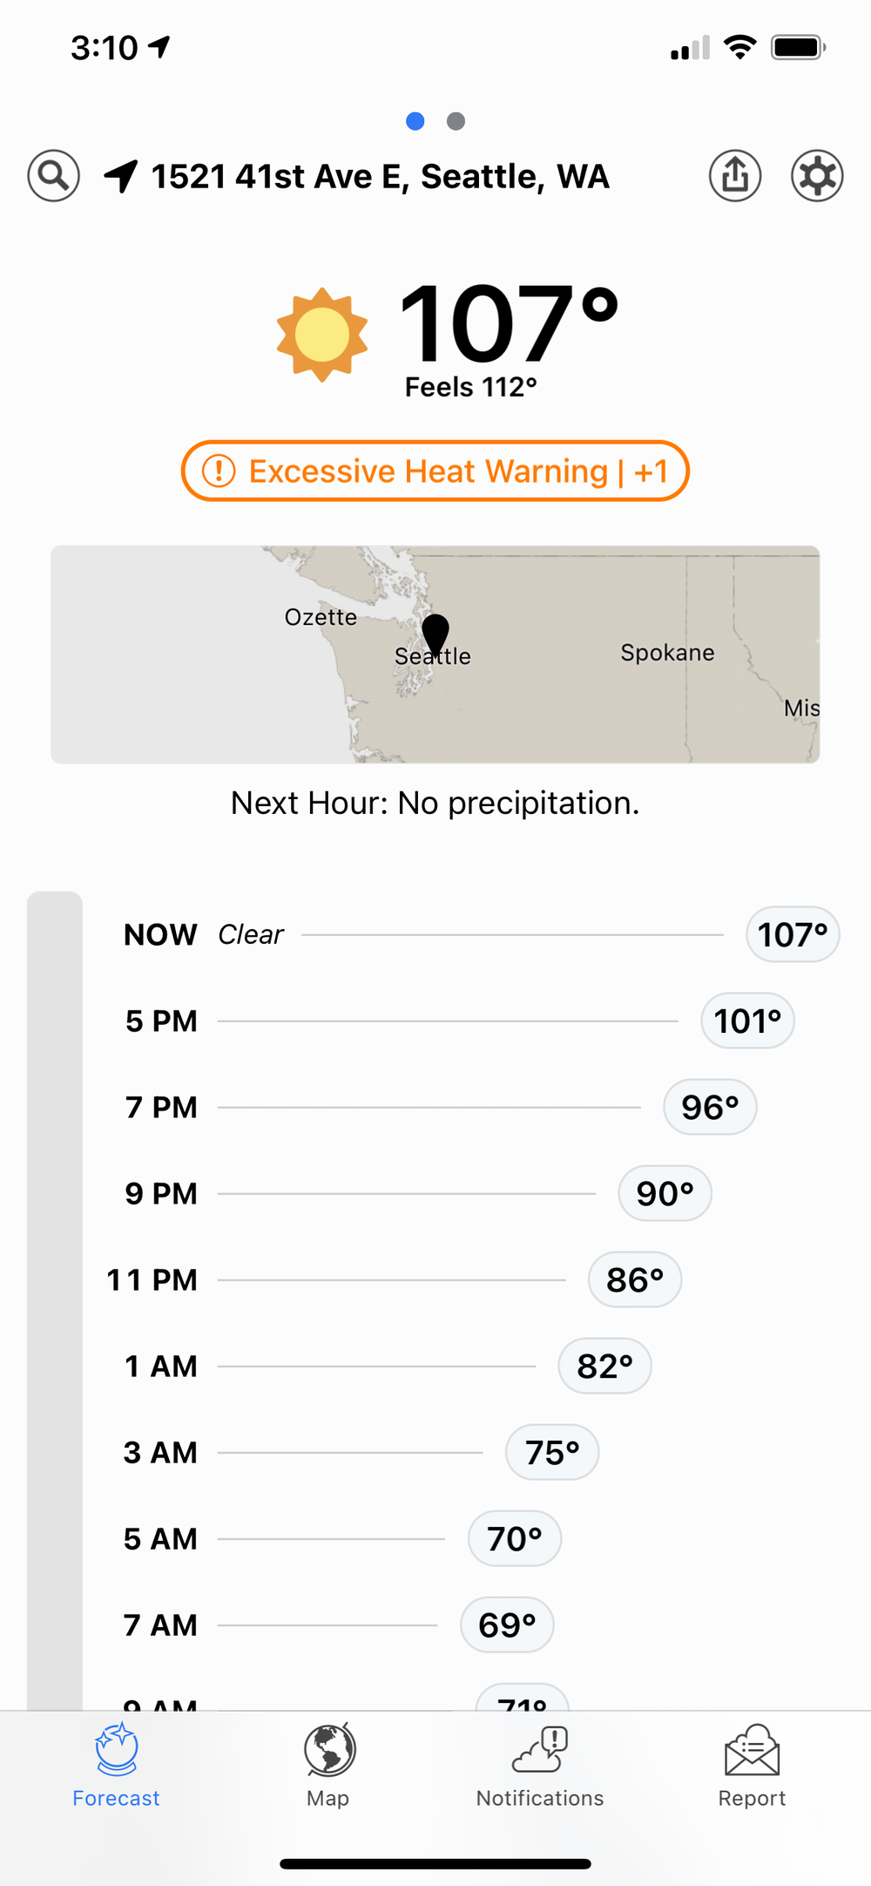Tap the sun weather icon
This screenshot has height=1886, width=871.
click(322, 335)
